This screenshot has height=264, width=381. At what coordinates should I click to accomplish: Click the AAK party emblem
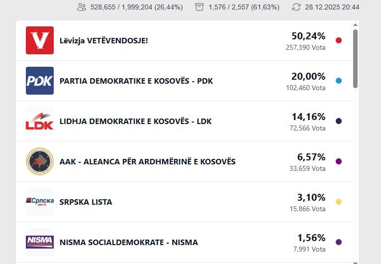40,161
